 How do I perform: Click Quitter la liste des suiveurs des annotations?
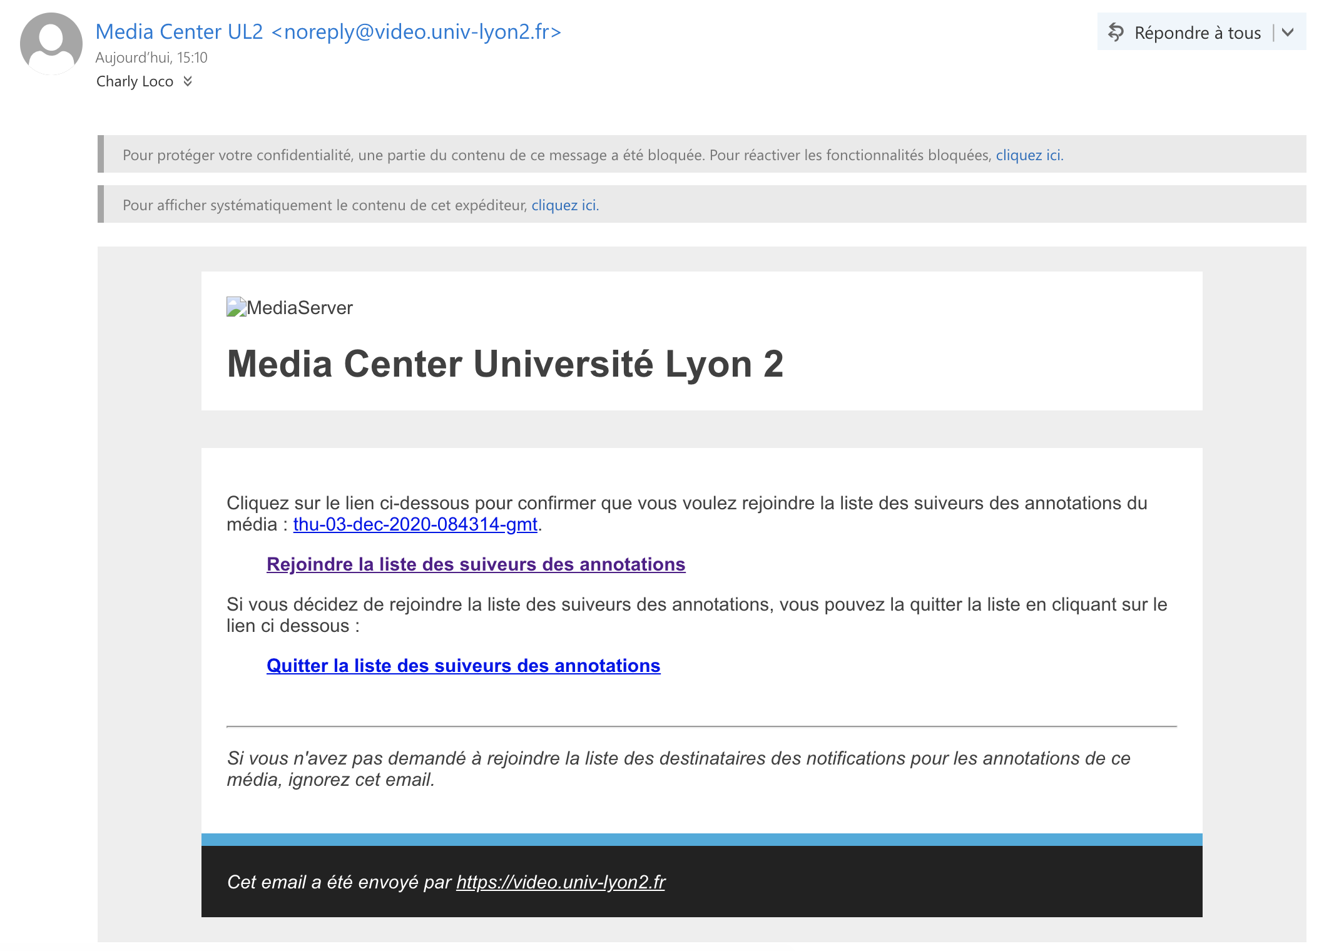464,666
